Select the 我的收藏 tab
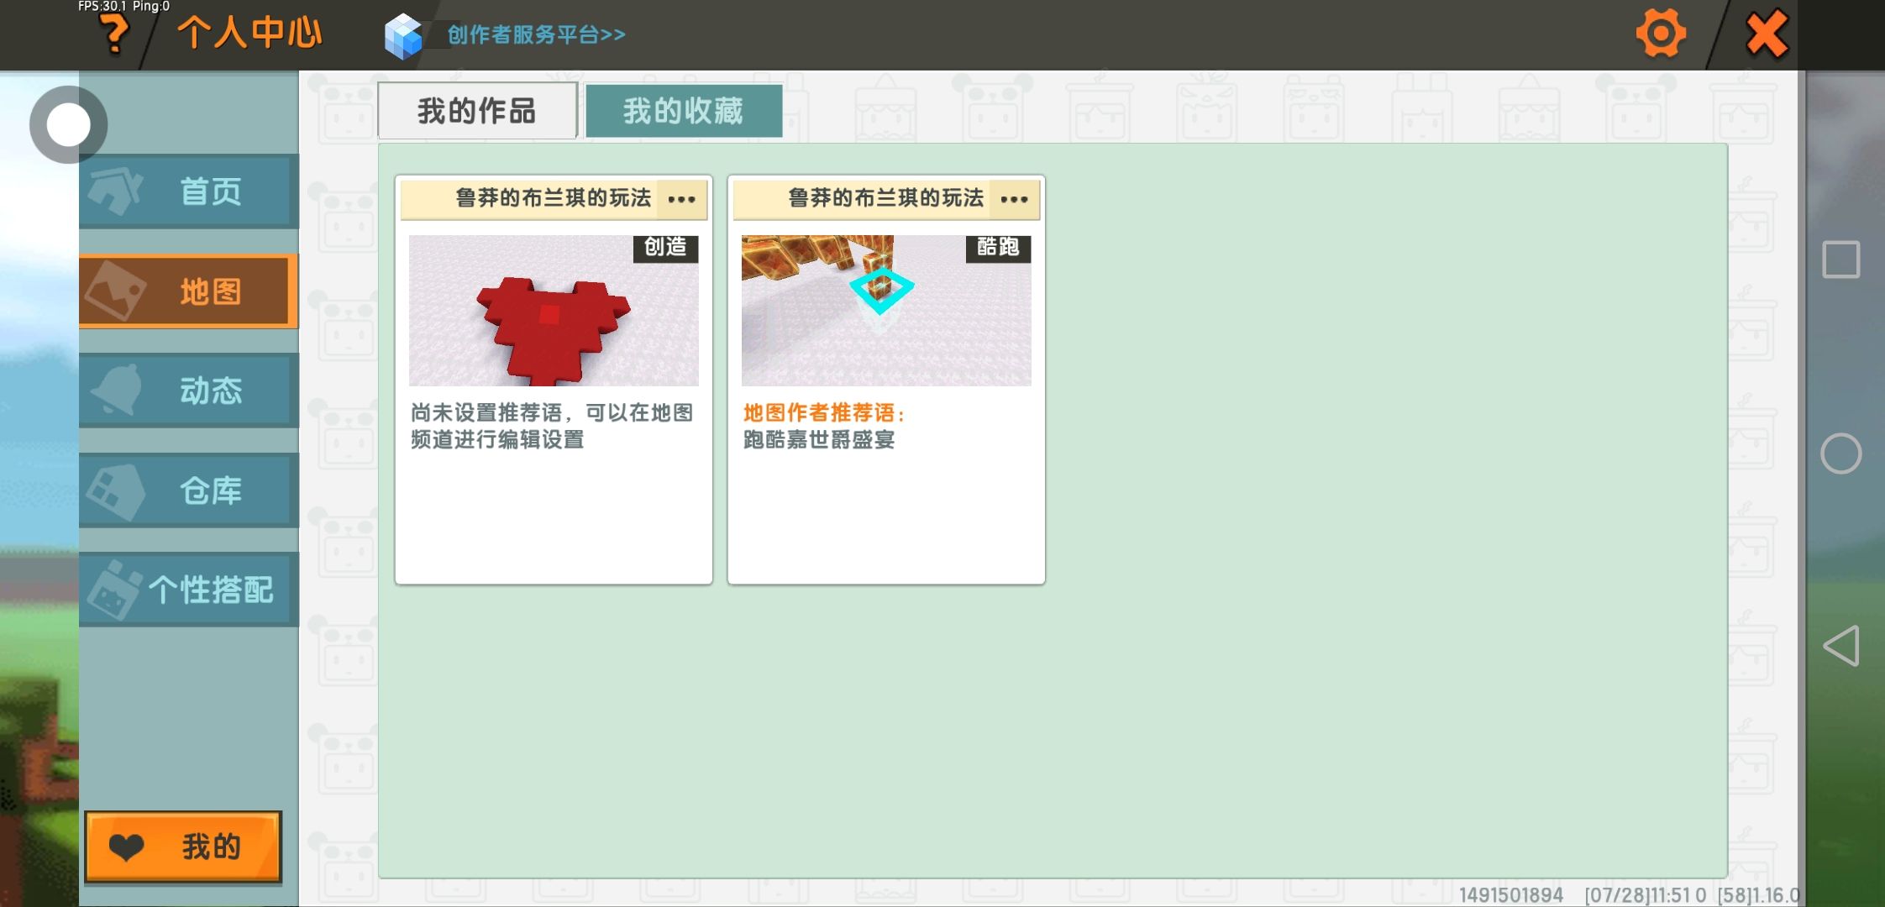 click(x=683, y=111)
